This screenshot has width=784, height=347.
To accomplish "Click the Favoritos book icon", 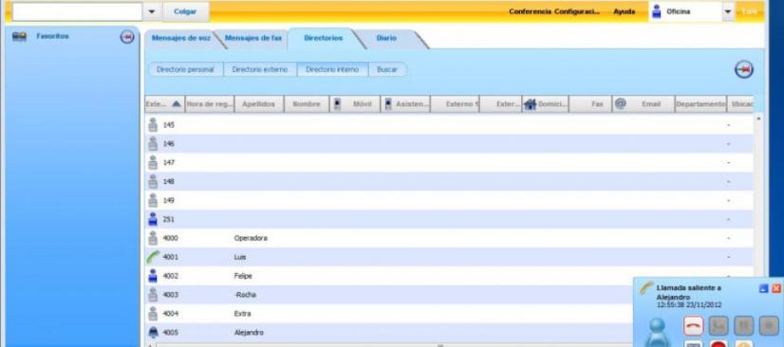I will click(x=20, y=36).
